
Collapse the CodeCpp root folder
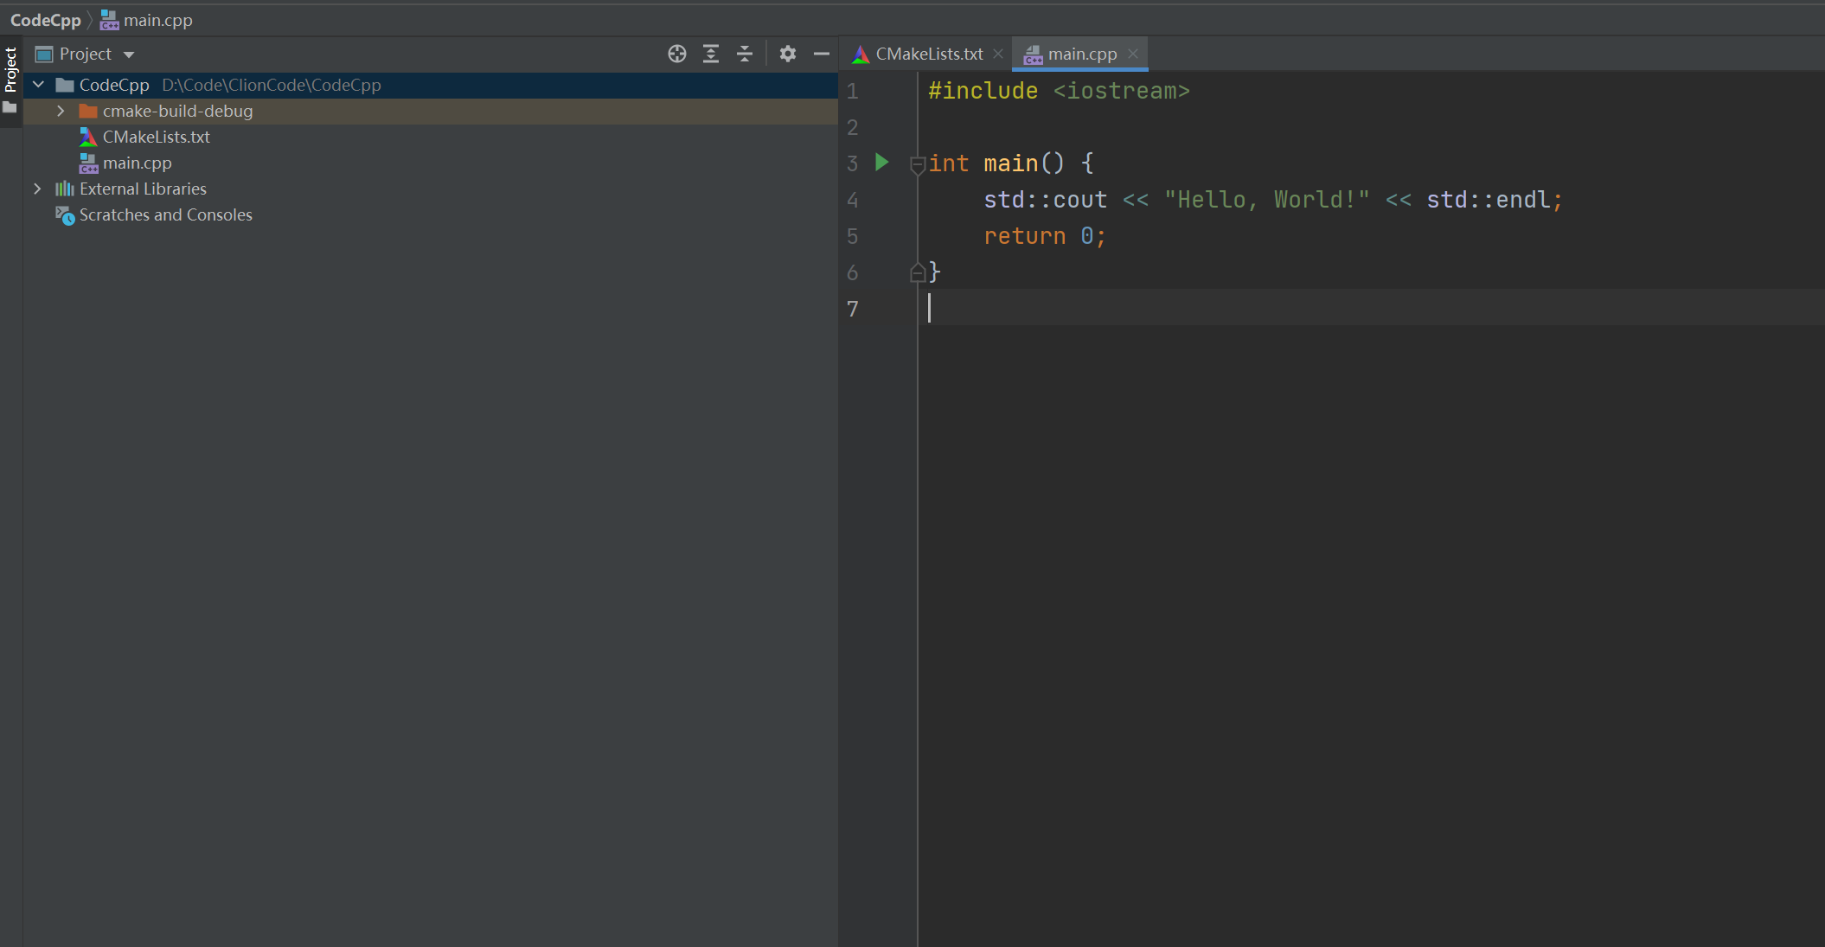click(38, 85)
